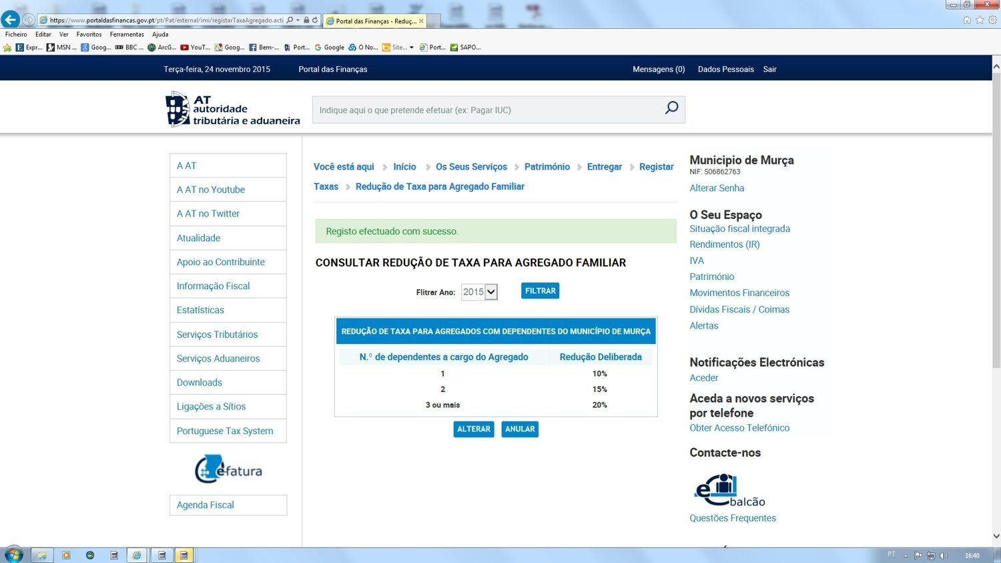This screenshot has width=1001, height=563.
Task: Open the e-balcão contact icon
Action: point(729,491)
